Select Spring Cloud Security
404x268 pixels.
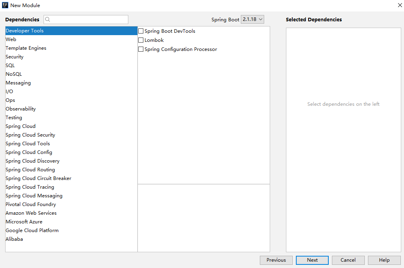[x=71, y=135]
